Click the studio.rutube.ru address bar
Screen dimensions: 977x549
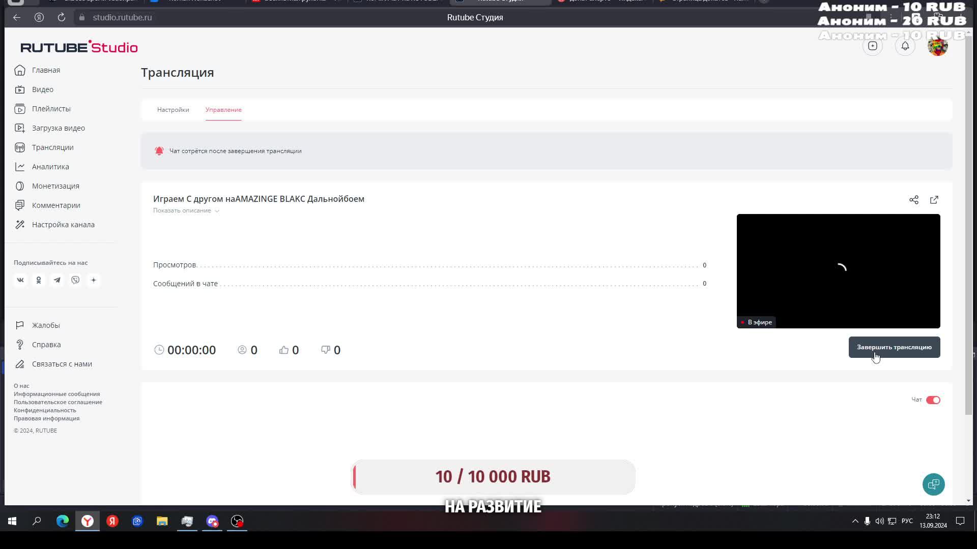[x=122, y=17]
